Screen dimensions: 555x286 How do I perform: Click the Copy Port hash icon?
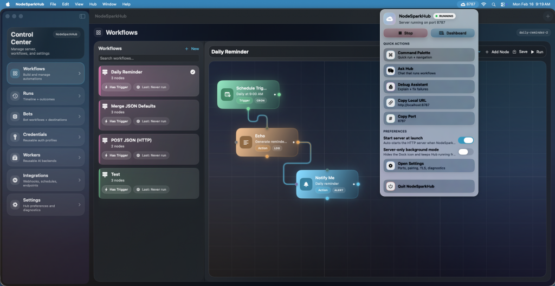click(390, 118)
